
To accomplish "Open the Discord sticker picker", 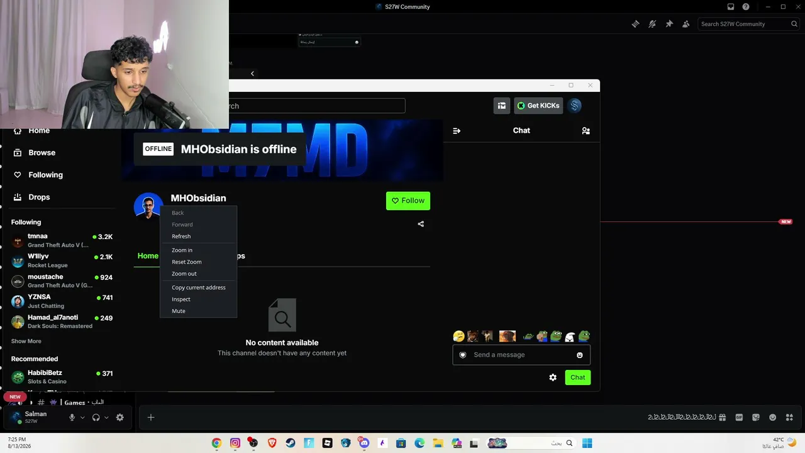I will click(x=756, y=417).
